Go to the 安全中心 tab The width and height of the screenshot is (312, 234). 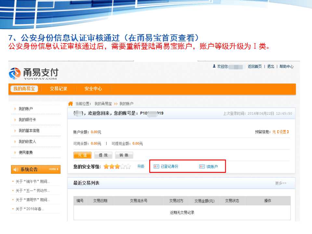click(x=93, y=89)
